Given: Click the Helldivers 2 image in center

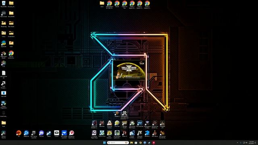Looking at the screenshot, I should coord(129,70).
